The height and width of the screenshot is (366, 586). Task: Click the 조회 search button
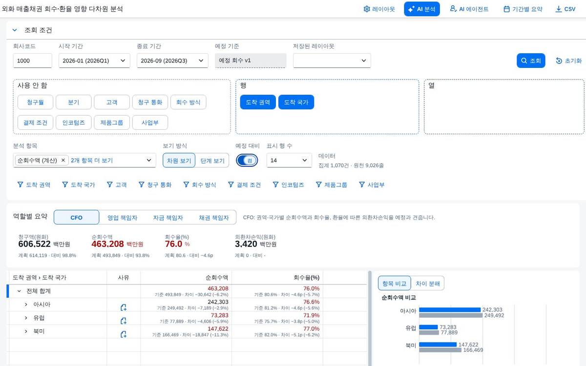(531, 61)
